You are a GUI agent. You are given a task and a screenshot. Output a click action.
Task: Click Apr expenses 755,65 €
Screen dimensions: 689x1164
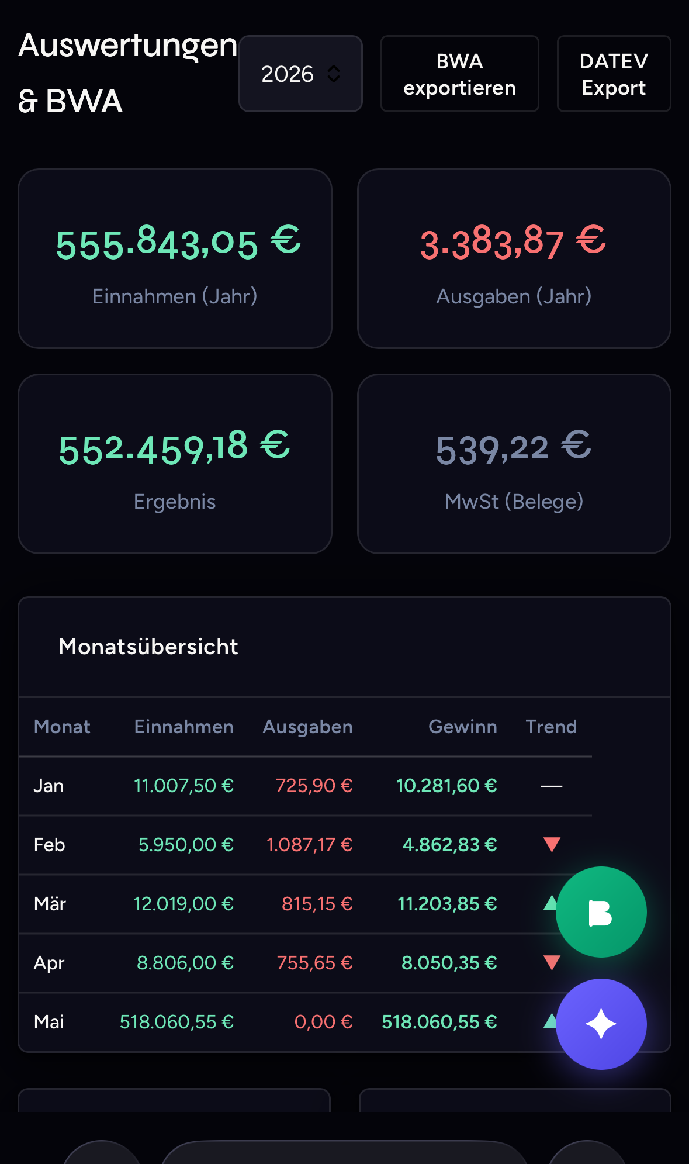314,963
